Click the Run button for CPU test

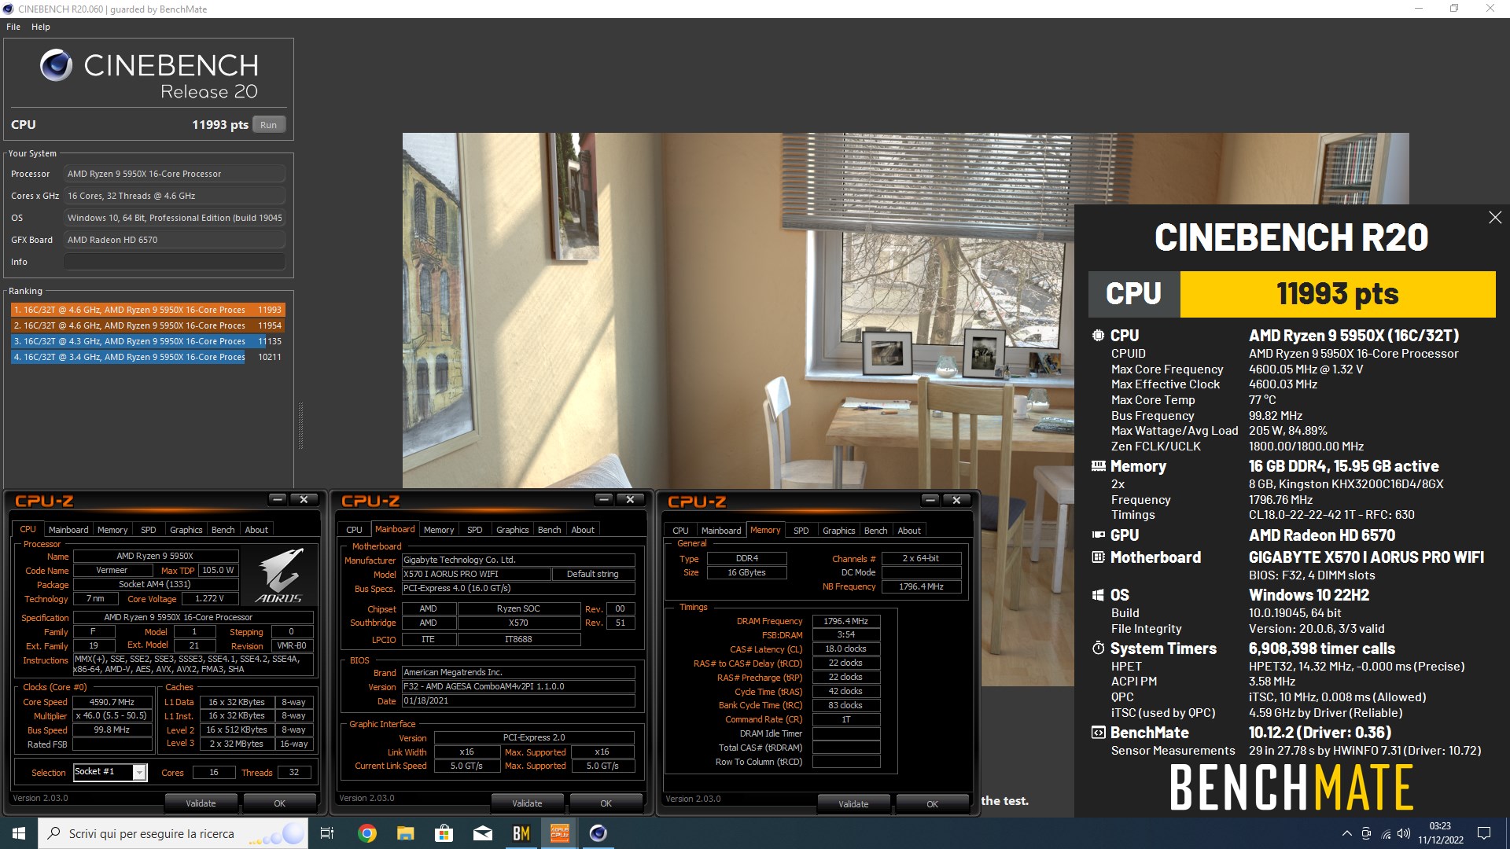(268, 125)
